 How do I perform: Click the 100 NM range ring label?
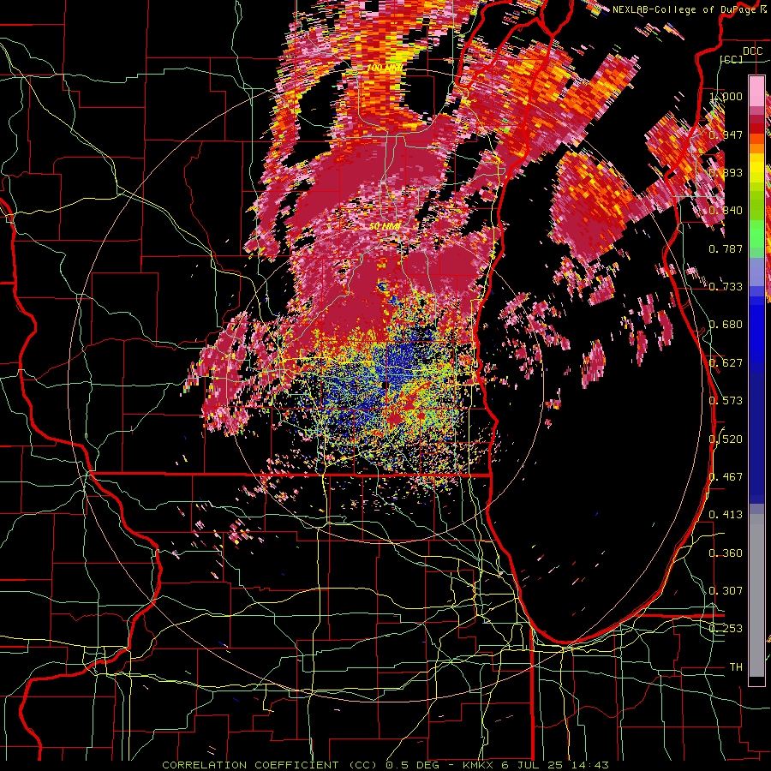[x=385, y=68]
